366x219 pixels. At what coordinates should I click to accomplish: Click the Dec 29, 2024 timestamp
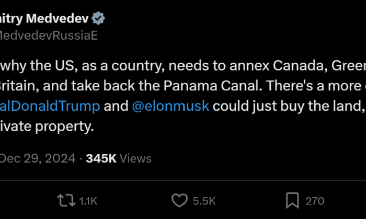[38, 158]
